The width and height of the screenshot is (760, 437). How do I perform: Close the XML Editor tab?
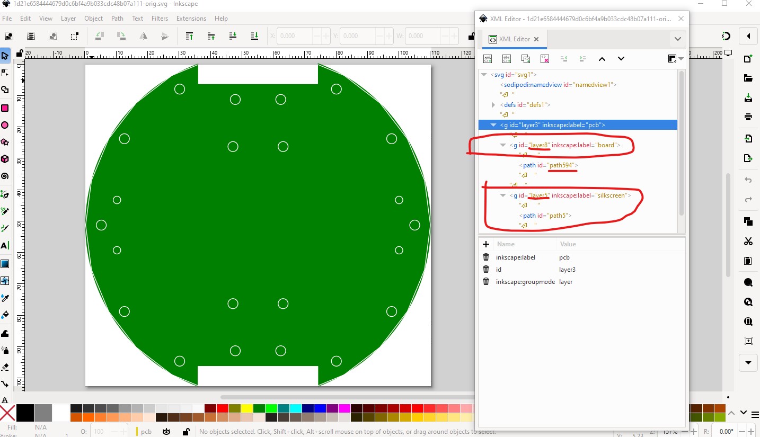536,39
